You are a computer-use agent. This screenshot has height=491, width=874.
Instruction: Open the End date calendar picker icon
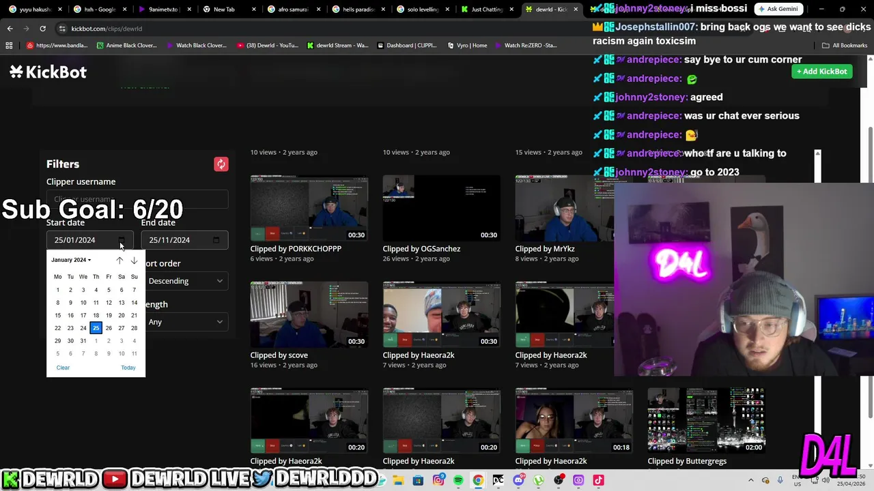216,240
